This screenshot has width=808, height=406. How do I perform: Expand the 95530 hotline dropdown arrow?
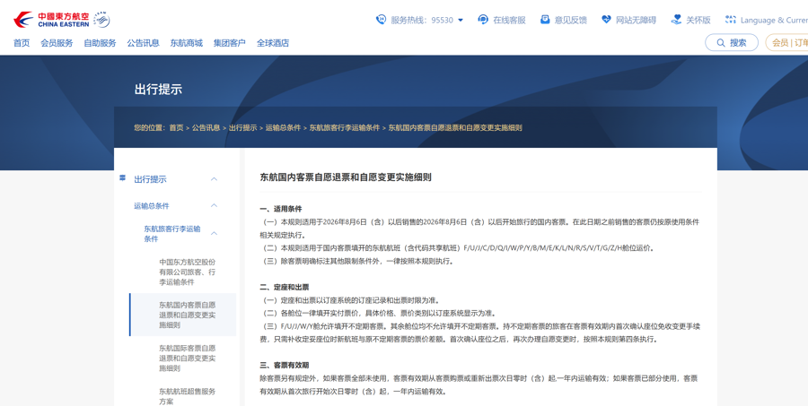(x=461, y=20)
